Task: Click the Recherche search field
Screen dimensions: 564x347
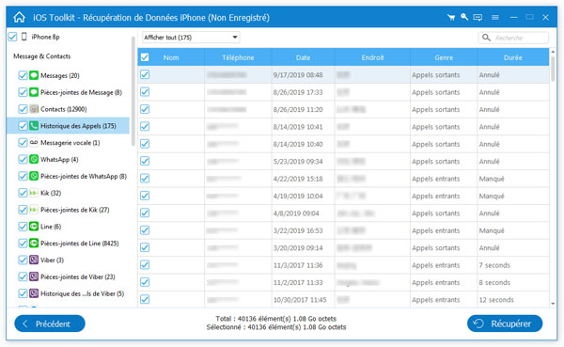Action: 513,38
